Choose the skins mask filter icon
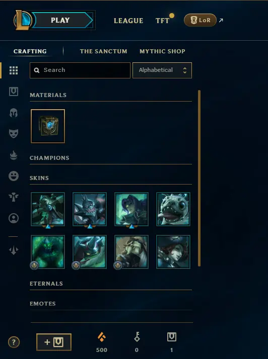The height and width of the screenshot is (359, 268). pos(14,133)
